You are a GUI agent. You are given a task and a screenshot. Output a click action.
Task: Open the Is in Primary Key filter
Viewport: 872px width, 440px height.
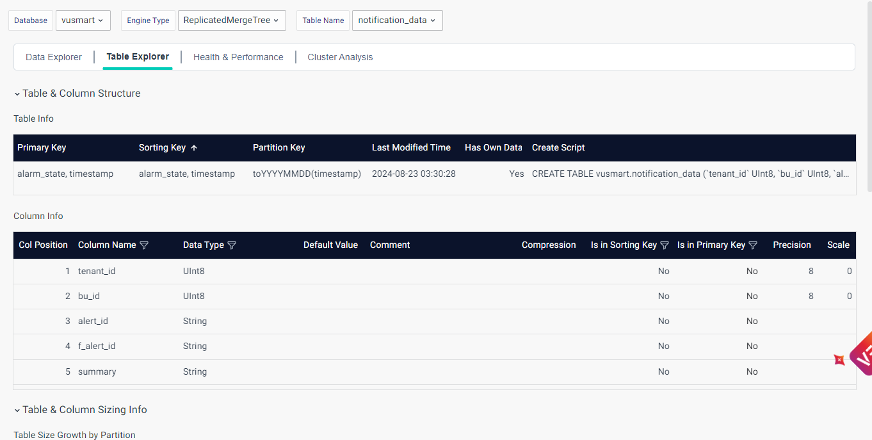click(753, 245)
